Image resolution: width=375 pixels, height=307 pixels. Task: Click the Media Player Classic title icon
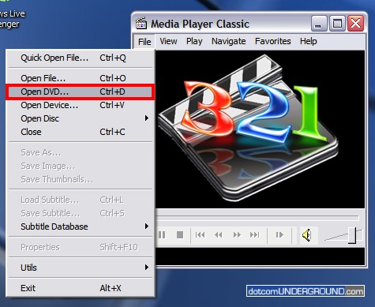(x=141, y=23)
